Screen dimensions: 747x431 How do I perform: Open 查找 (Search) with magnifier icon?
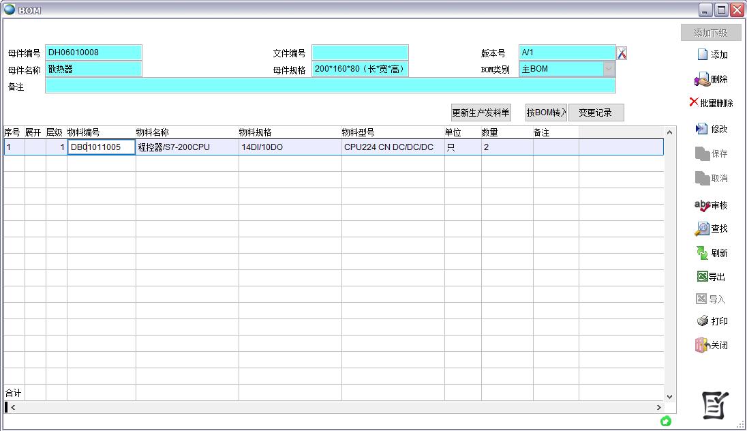click(712, 229)
